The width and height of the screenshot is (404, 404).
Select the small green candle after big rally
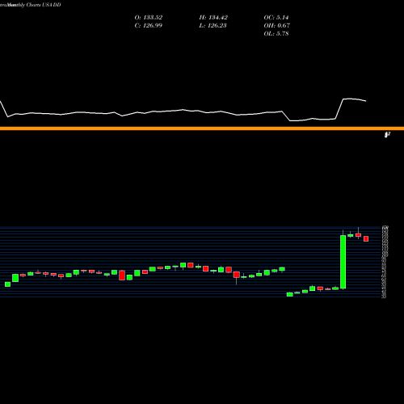(x=350, y=235)
